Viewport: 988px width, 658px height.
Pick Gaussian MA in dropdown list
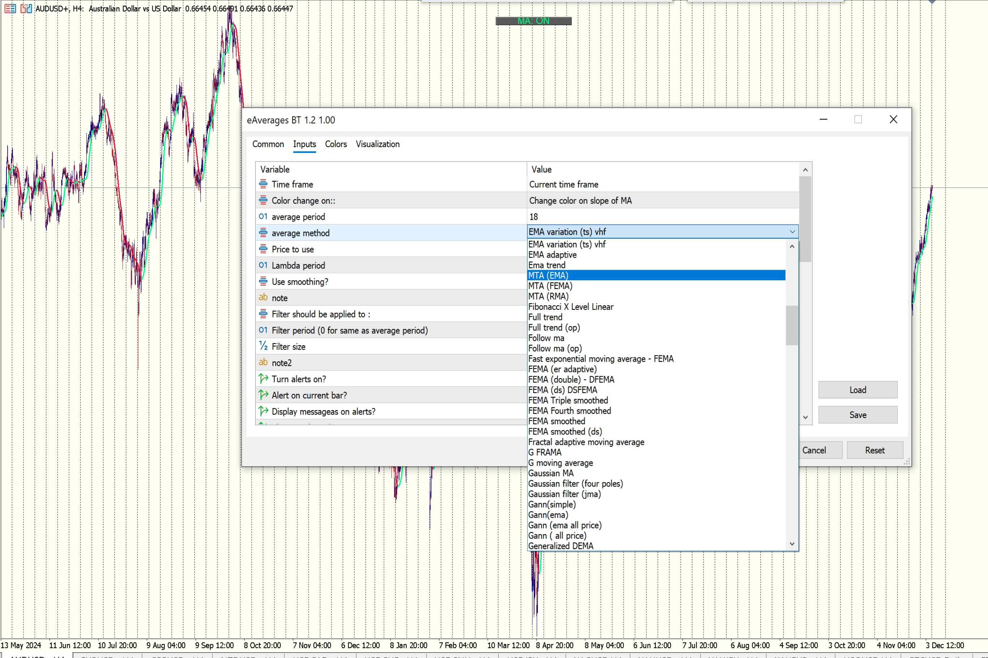[x=550, y=473]
